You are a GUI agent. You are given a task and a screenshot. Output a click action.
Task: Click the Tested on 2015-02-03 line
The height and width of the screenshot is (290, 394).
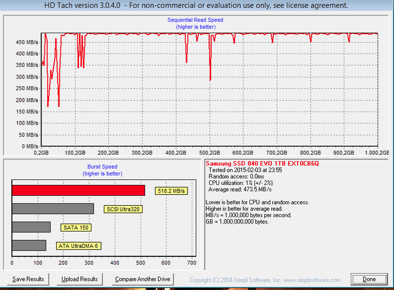point(245,170)
